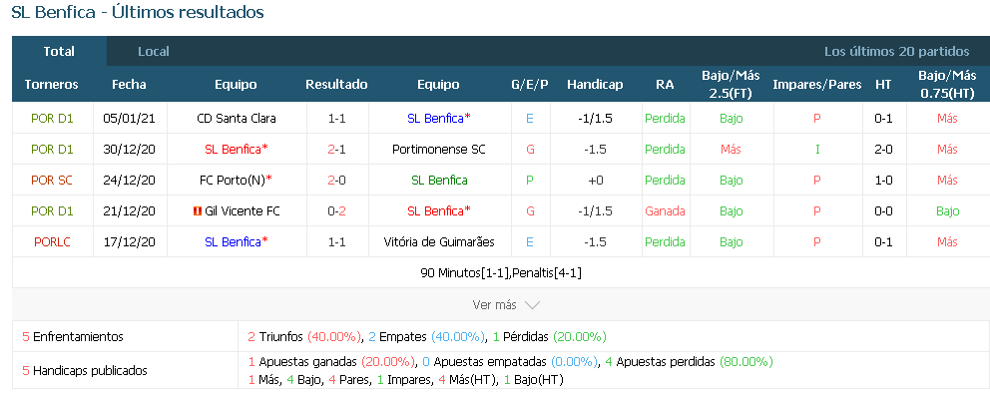Image resolution: width=990 pixels, height=397 pixels.
Task: Click the POR SC tournament label
Action: tap(53, 180)
